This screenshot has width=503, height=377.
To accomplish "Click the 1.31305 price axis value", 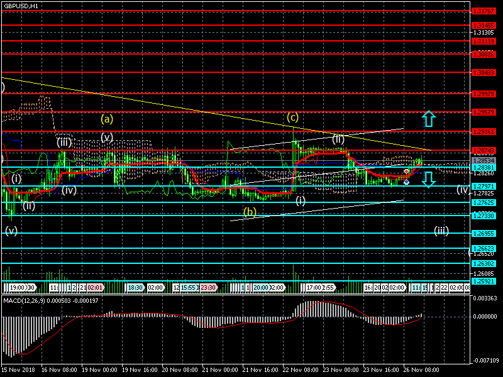I will (x=484, y=33).
